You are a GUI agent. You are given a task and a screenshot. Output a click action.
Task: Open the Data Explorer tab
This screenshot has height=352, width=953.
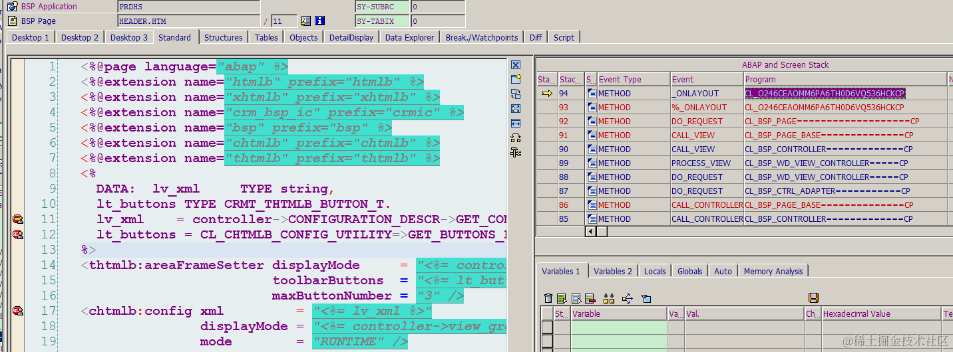pyautogui.click(x=410, y=38)
